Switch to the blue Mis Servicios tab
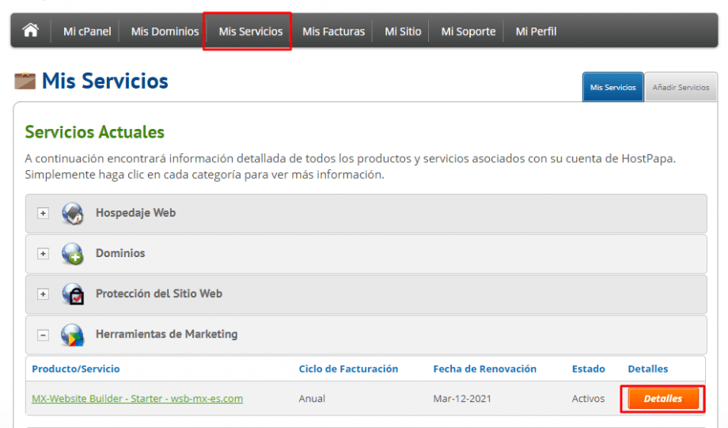Screen dimensions: 728x428 (x=612, y=87)
